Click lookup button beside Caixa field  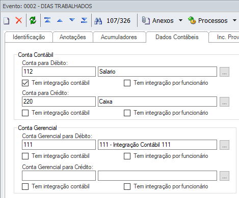coord(224,102)
